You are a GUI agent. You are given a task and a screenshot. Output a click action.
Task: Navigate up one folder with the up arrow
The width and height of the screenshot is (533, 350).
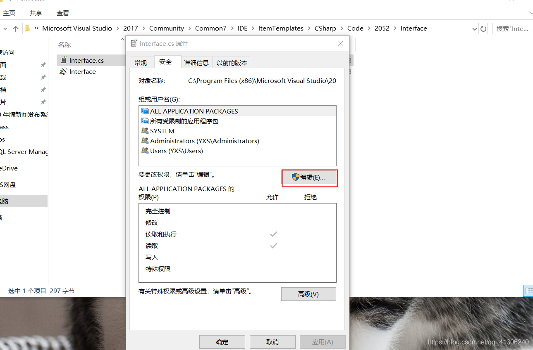pyautogui.click(x=16, y=28)
